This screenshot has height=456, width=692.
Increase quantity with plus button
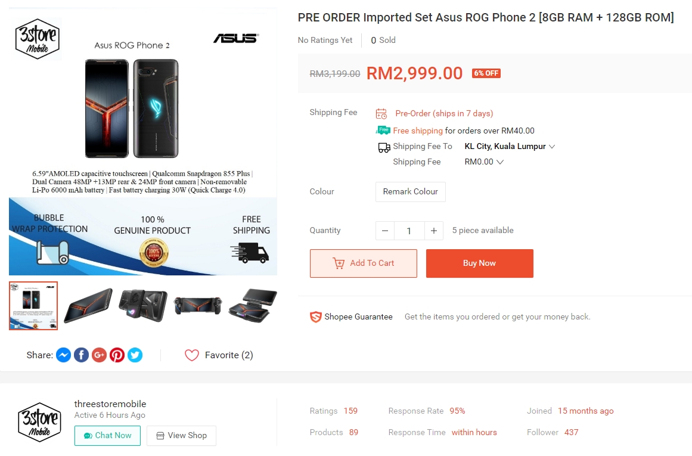click(x=434, y=231)
